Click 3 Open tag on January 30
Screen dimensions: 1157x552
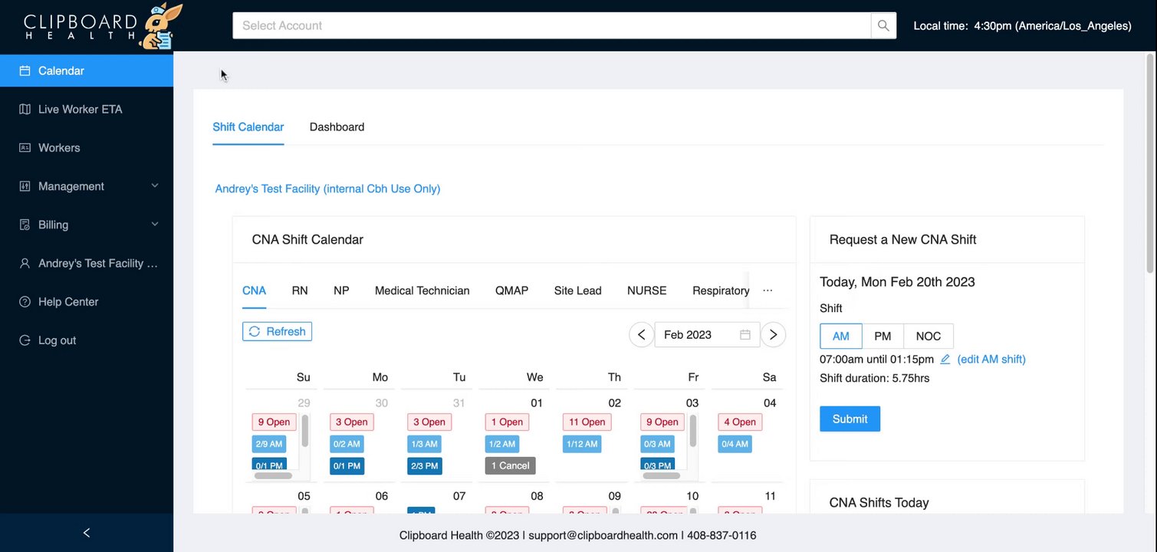[x=352, y=422]
